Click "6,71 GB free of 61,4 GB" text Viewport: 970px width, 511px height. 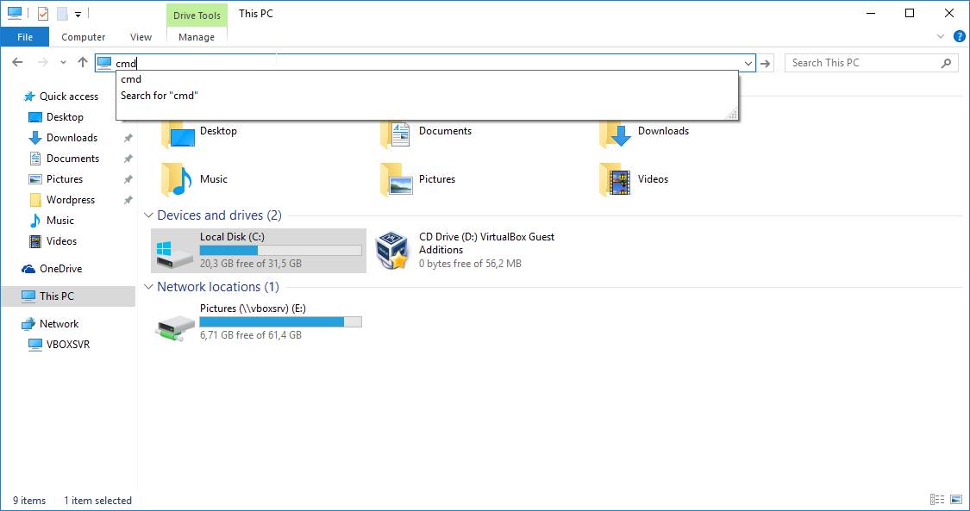coord(251,335)
